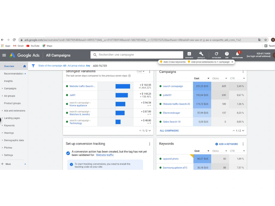
Task: Open the CTR column dropdown in Keywords card
Action: (x=238, y=151)
